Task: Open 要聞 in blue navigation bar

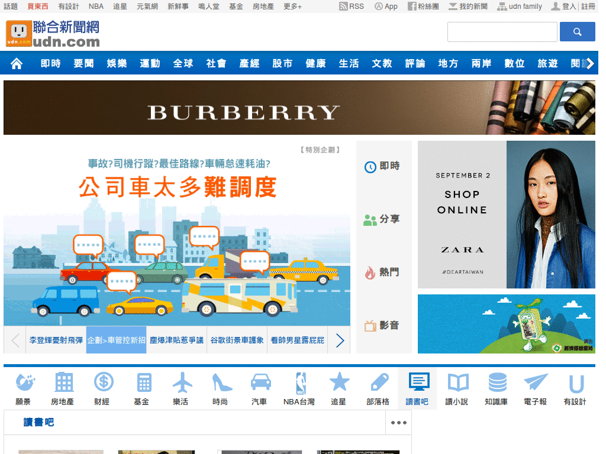Action: pyautogui.click(x=84, y=63)
